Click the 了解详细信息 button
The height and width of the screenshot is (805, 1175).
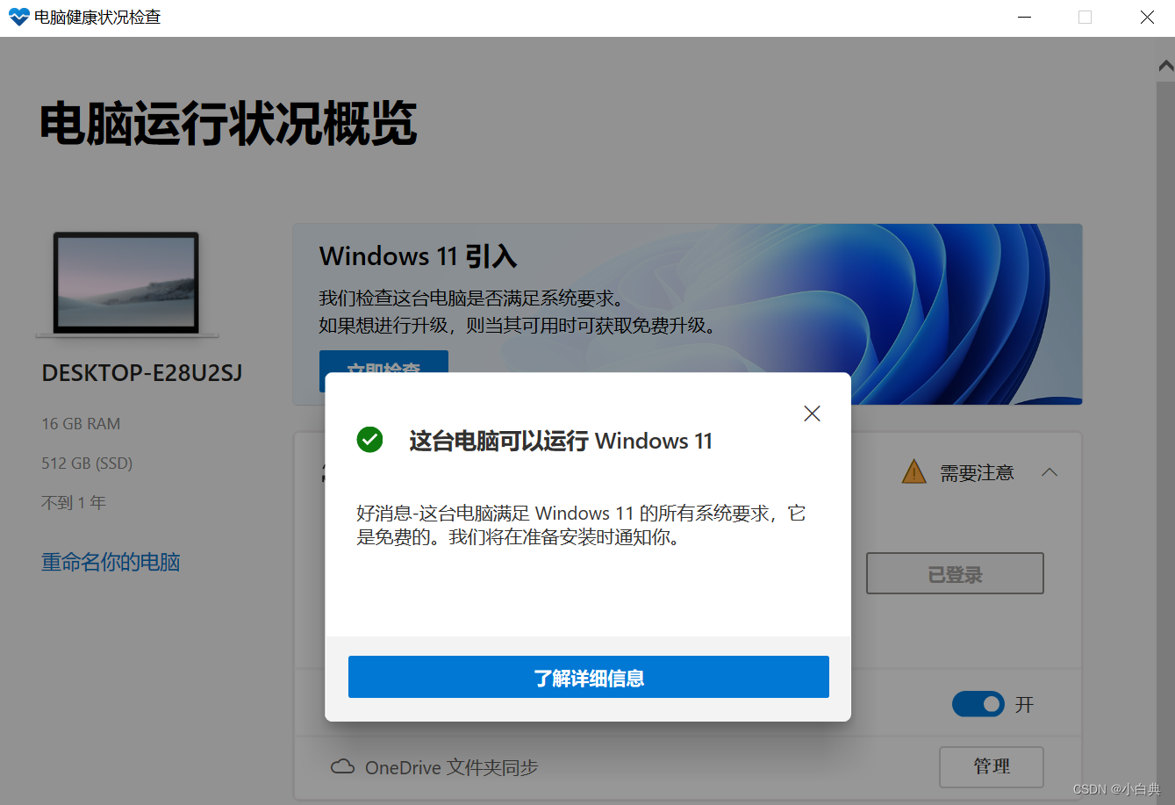coord(589,677)
